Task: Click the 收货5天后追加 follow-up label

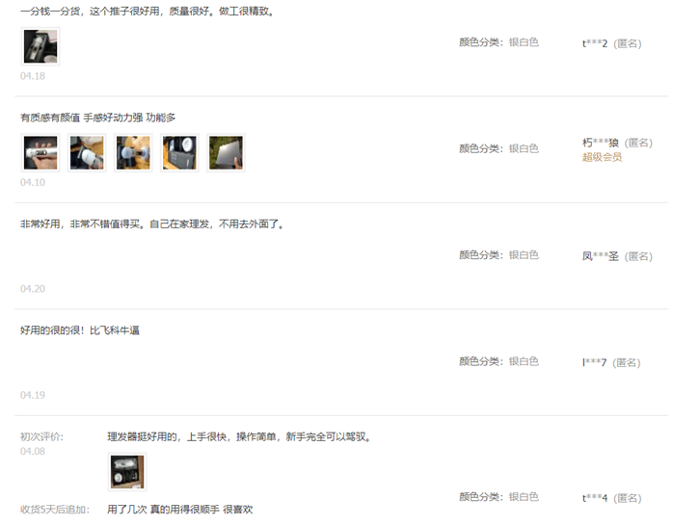Action: (55, 509)
